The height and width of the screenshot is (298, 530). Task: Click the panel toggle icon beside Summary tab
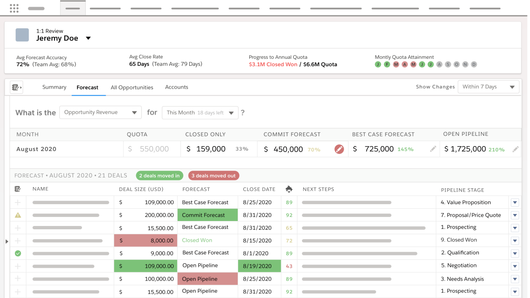tap(17, 87)
